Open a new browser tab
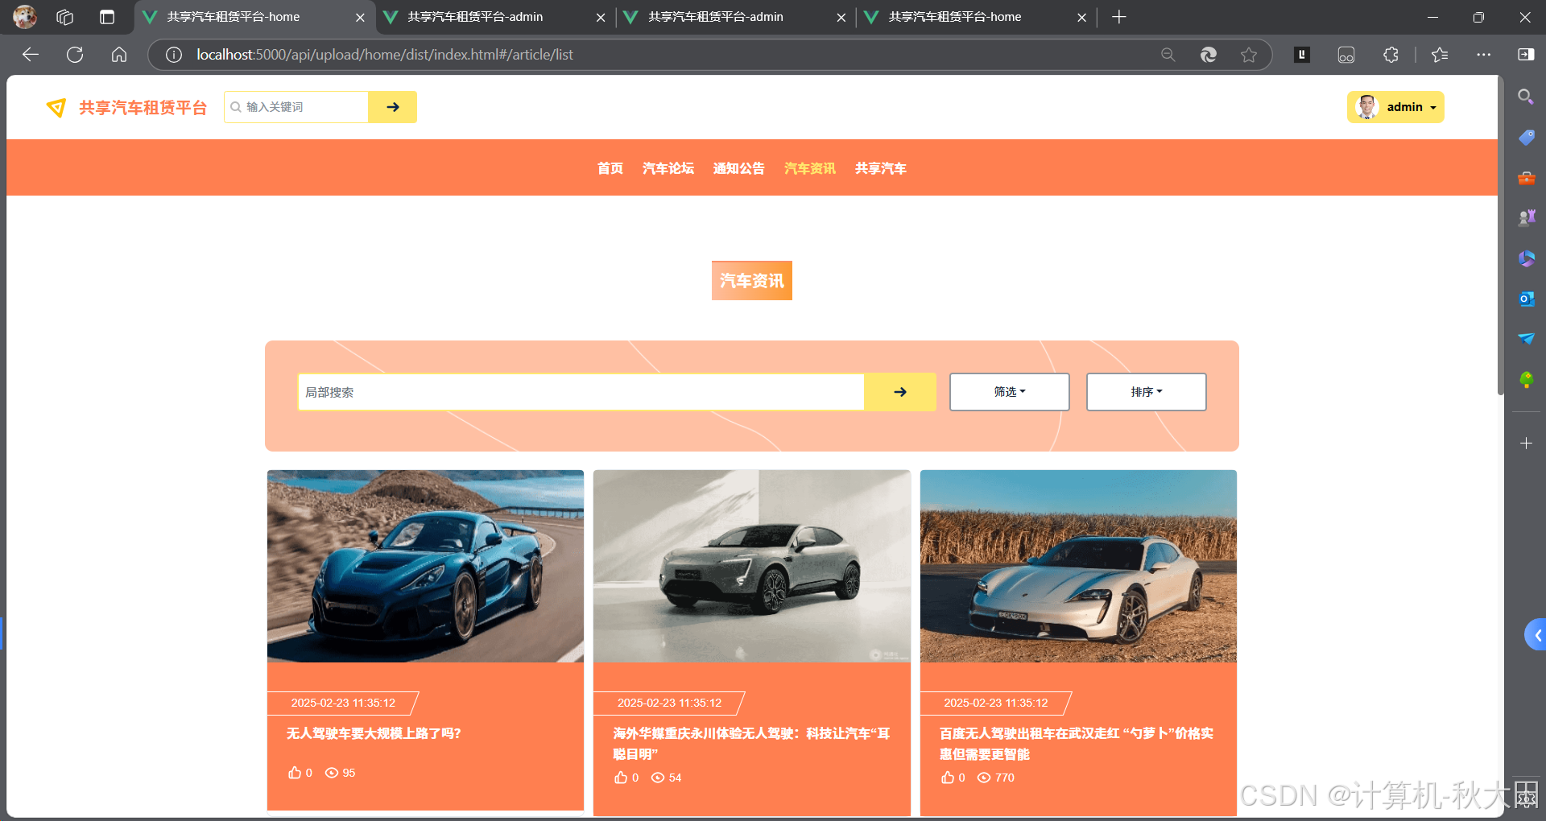The height and width of the screenshot is (821, 1546). (x=1118, y=17)
